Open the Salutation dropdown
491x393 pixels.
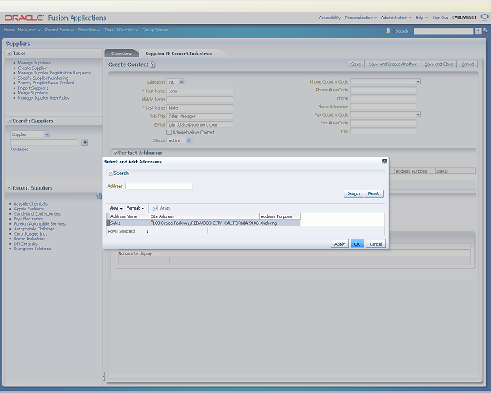182,82
